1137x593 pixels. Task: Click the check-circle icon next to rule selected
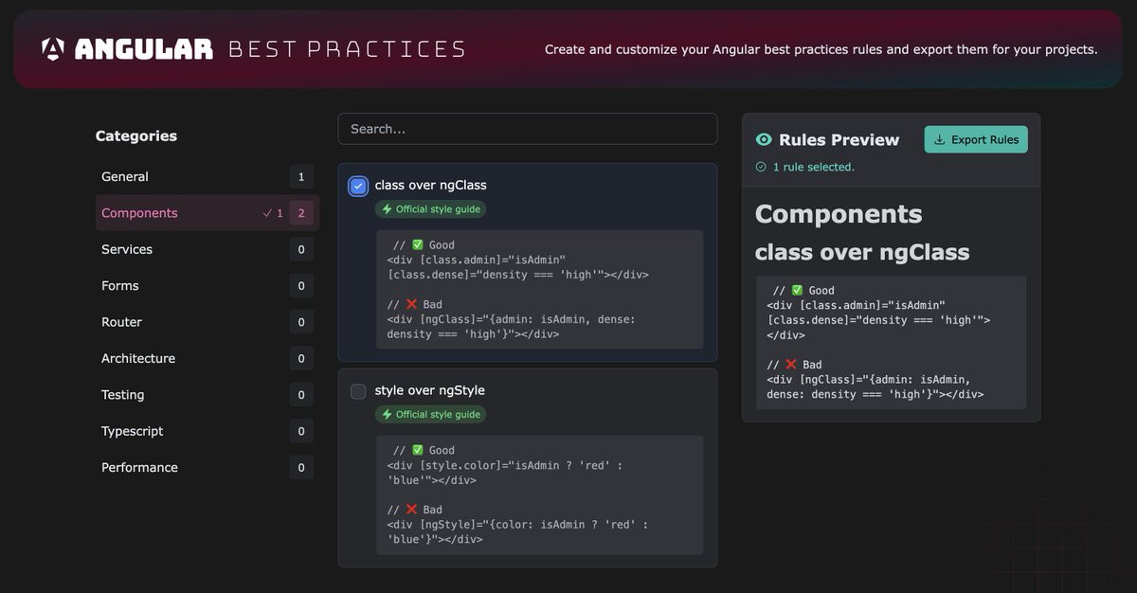tap(761, 167)
